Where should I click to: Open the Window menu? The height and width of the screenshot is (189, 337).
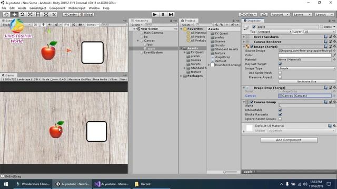pyautogui.click(x=94, y=8)
